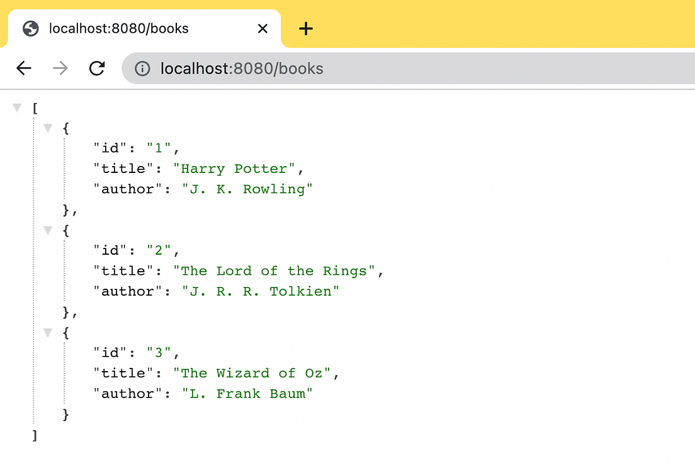Click the closing bracket of the JSON array
The height and width of the screenshot is (473, 695).
(x=35, y=435)
